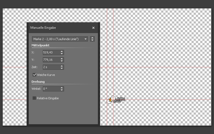Step to previous marker with down arrow beside dropdown
Image resolution: width=214 pixels, height=134 pixels.
coord(92,40)
